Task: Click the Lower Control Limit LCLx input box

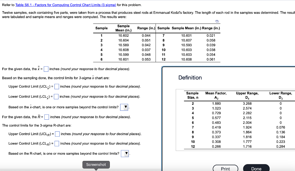Action: (56, 96)
